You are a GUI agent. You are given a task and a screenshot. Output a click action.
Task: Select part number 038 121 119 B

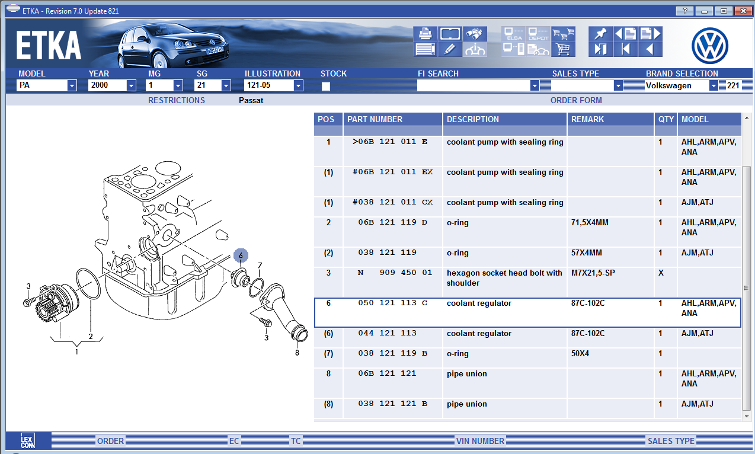392,354
